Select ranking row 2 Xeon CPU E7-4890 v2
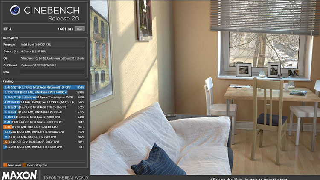This screenshot has width=320, height=180. pyautogui.click(x=44, y=92)
